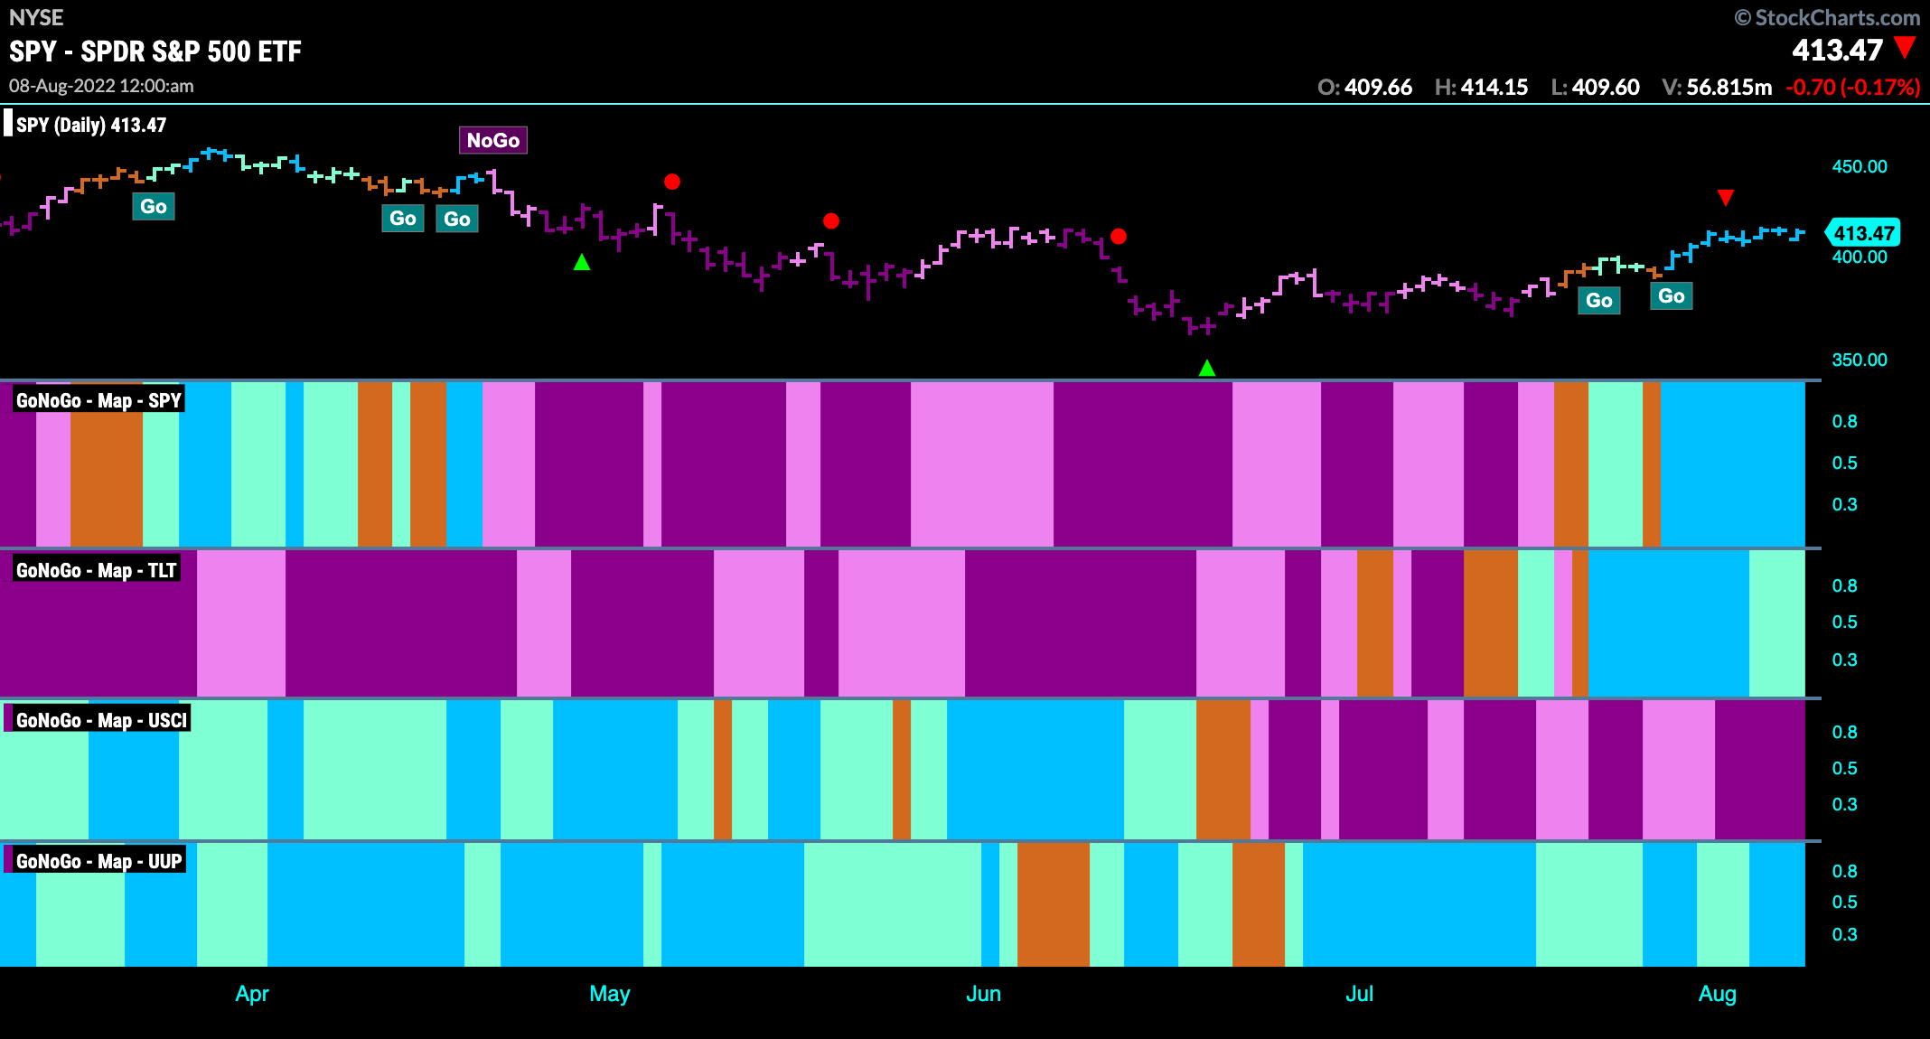The image size is (1930, 1039).
Task: Click the red dot in mid June
Action: click(1119, 237)
